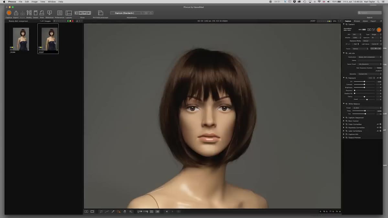Activate the zoom magnifier tool
This screenshot has height=218, width=388.
coord(119,212)
